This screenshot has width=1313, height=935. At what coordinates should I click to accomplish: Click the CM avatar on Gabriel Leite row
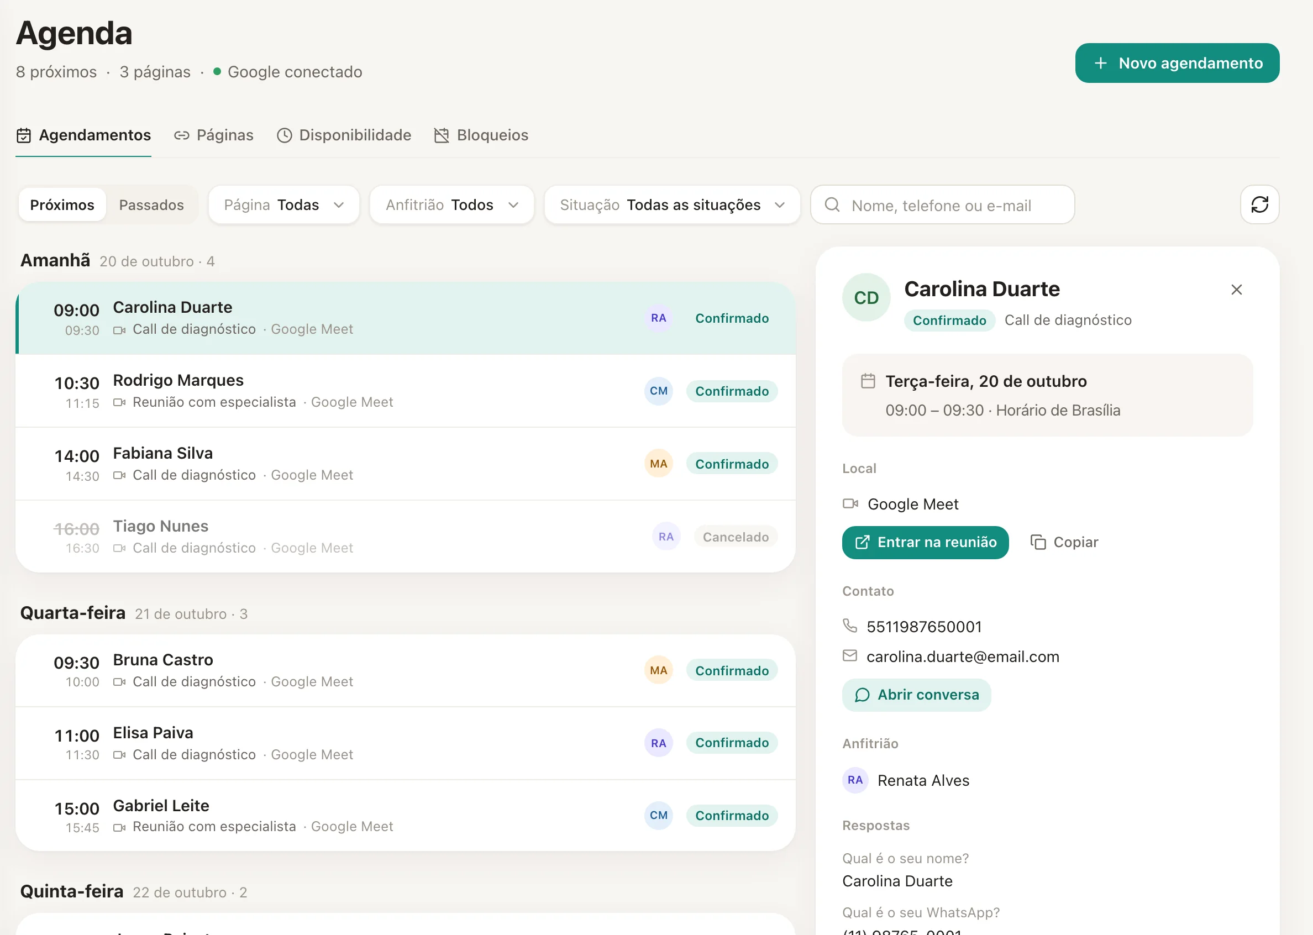coord(658,815)
